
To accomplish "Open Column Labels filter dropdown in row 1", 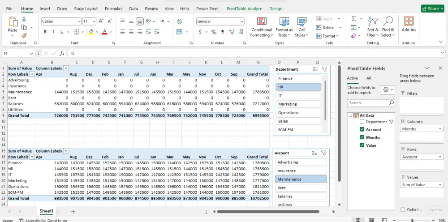I will coord(66,68).
